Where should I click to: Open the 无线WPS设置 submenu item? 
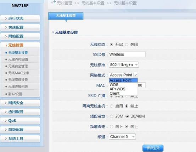tap(18, 59)
